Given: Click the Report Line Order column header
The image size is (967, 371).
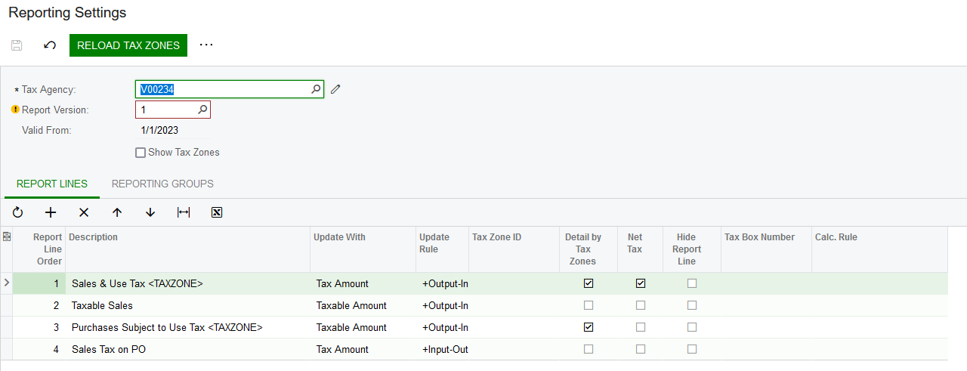Looking at the screenshot, I should [x=39, y=249].
